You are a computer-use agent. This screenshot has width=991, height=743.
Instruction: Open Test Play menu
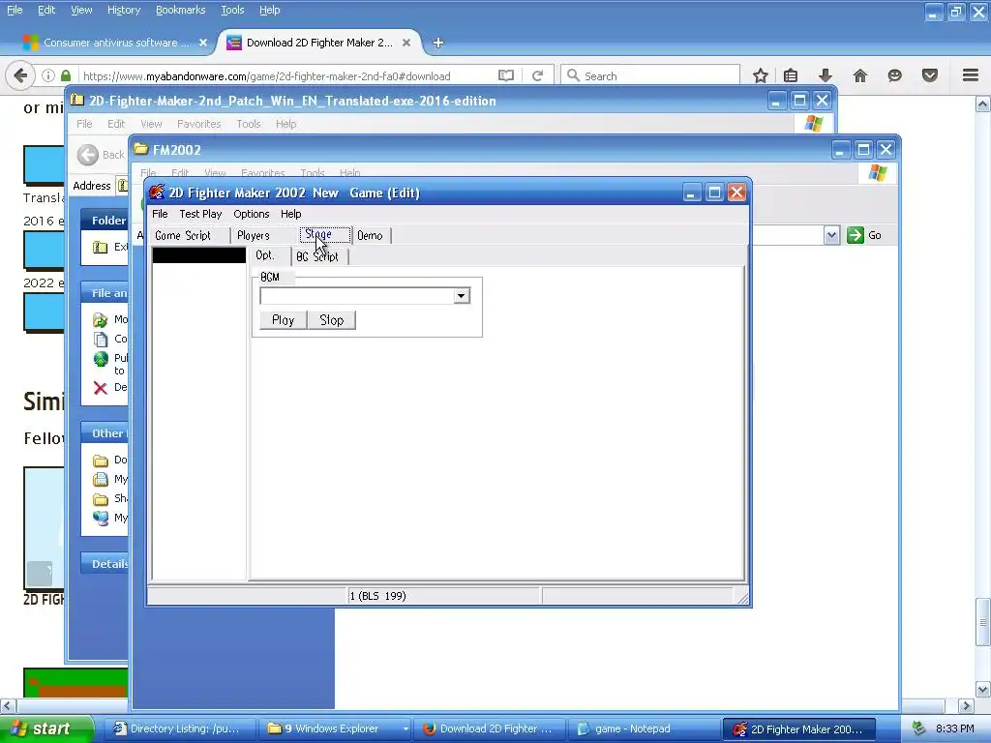coord(200,214)
